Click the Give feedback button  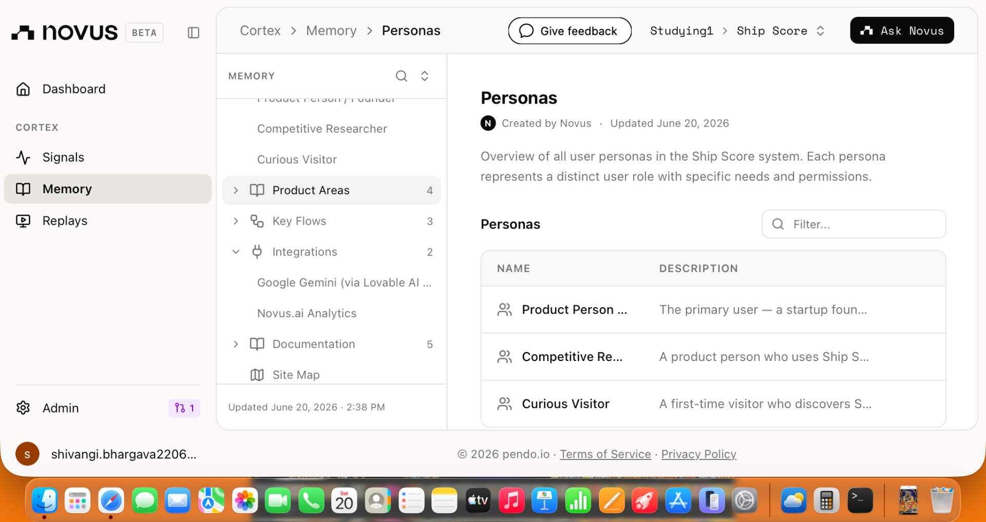(x=570, y=31)
